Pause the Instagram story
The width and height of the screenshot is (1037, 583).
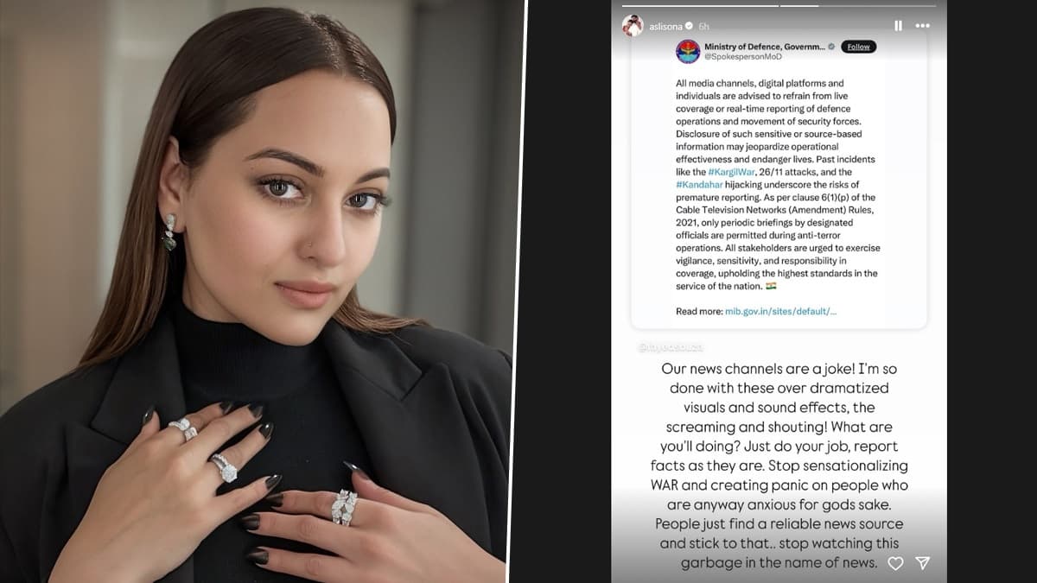(898, 26)
